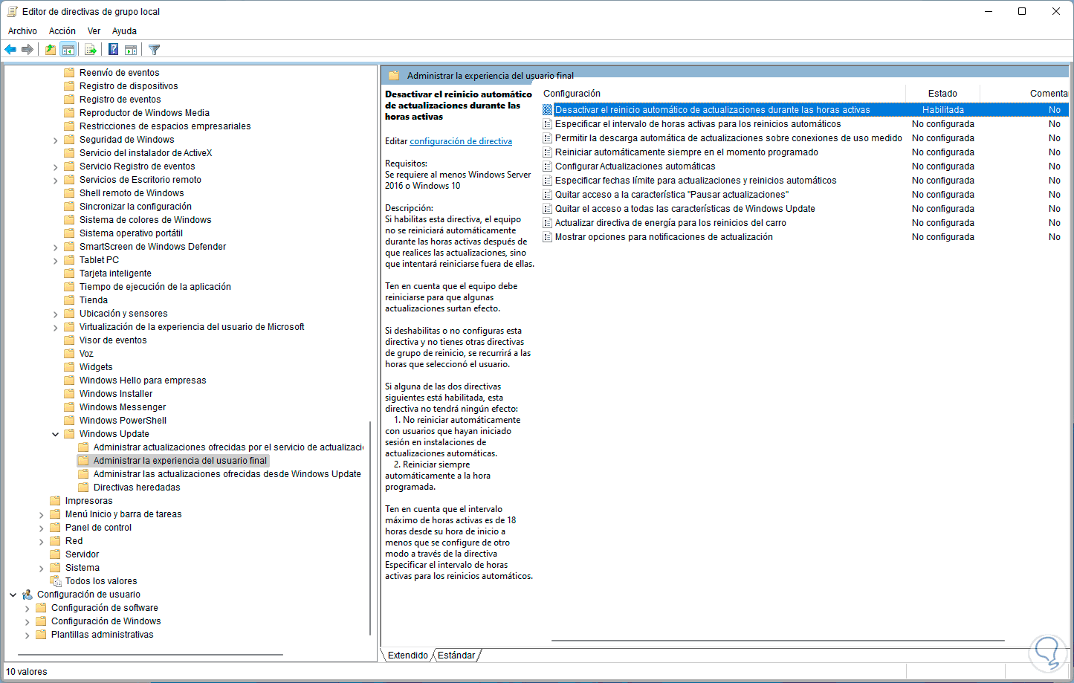The height and width of the screenshot is (683, 1074).
Task: Click the 'Todos los valores' icon in tree
Action: [x=55, y=581]
